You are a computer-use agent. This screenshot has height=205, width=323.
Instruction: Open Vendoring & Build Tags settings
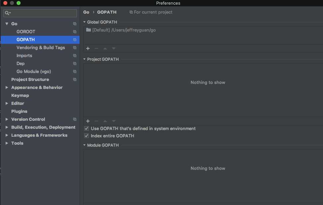pyautogui.click(x=40, y=48)
